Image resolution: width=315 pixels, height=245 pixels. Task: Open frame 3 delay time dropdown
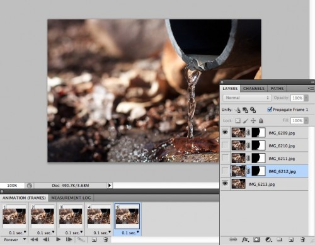point(81,232)
